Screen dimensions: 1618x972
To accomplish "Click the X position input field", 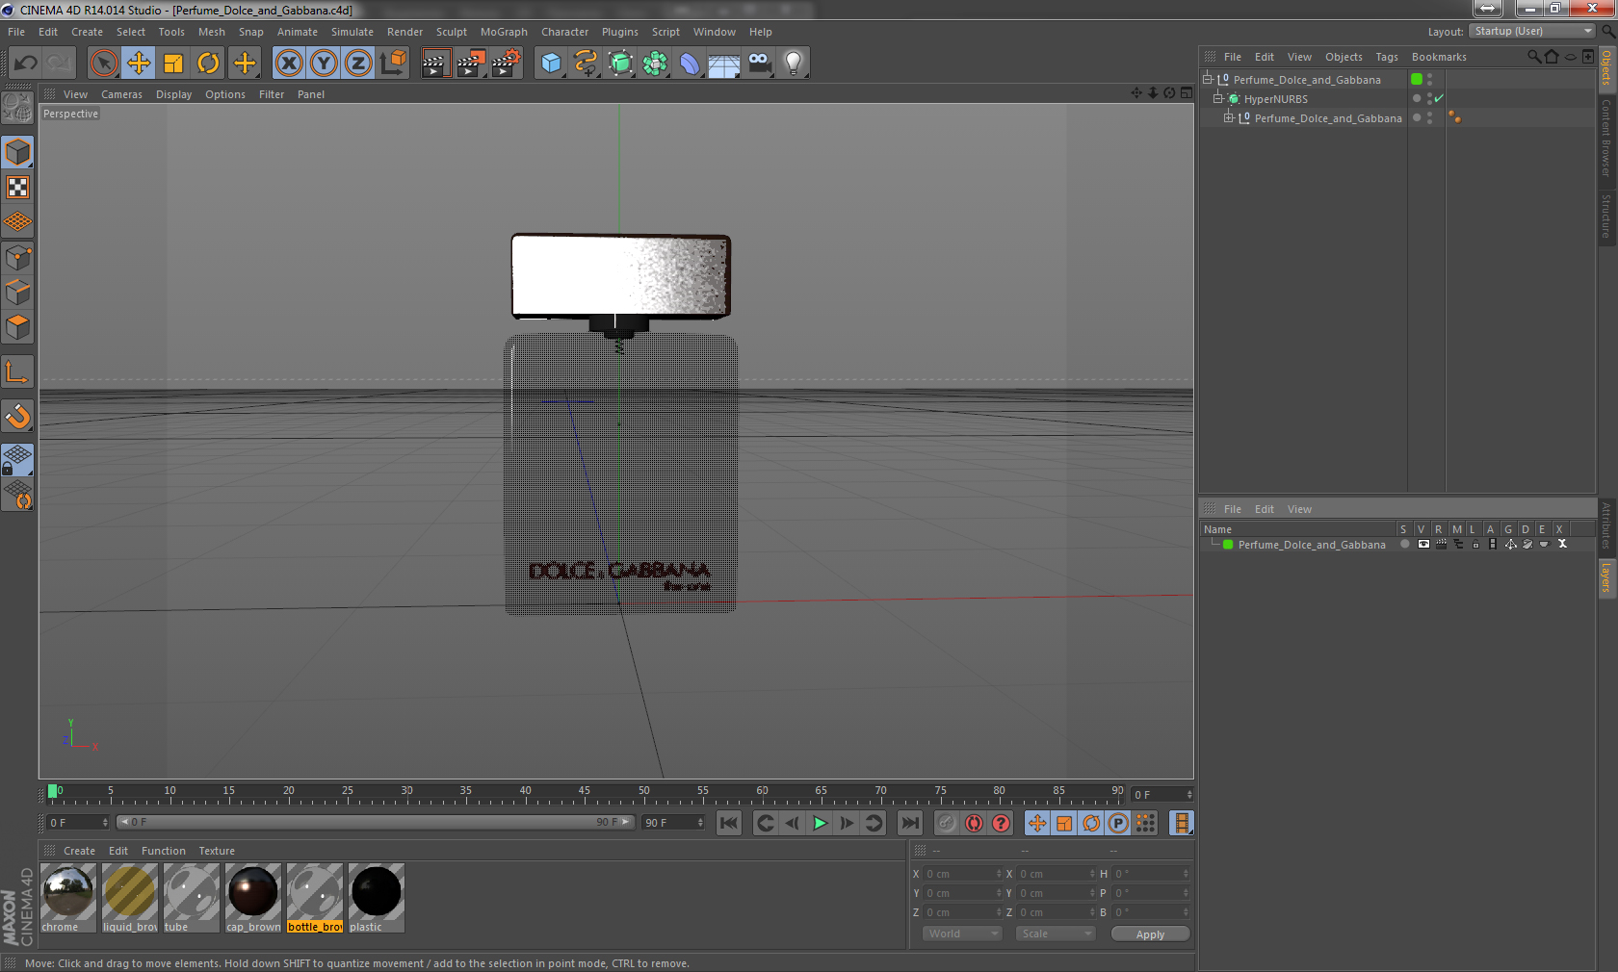I will coord(963,874).
